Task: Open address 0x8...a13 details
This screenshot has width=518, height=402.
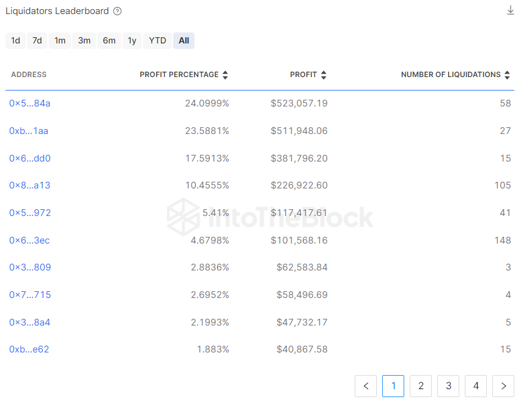Action: 29,185
